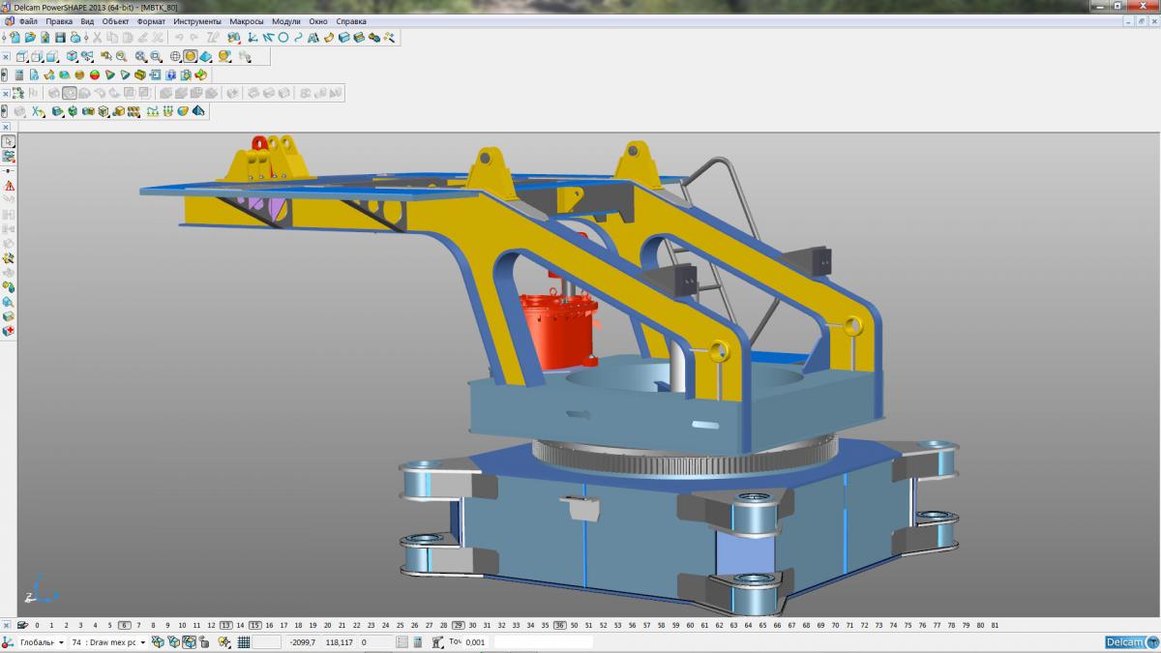Click the red warning triangle icon
Viewport: 1161px width, 653px height.
[x=9, y=185]
